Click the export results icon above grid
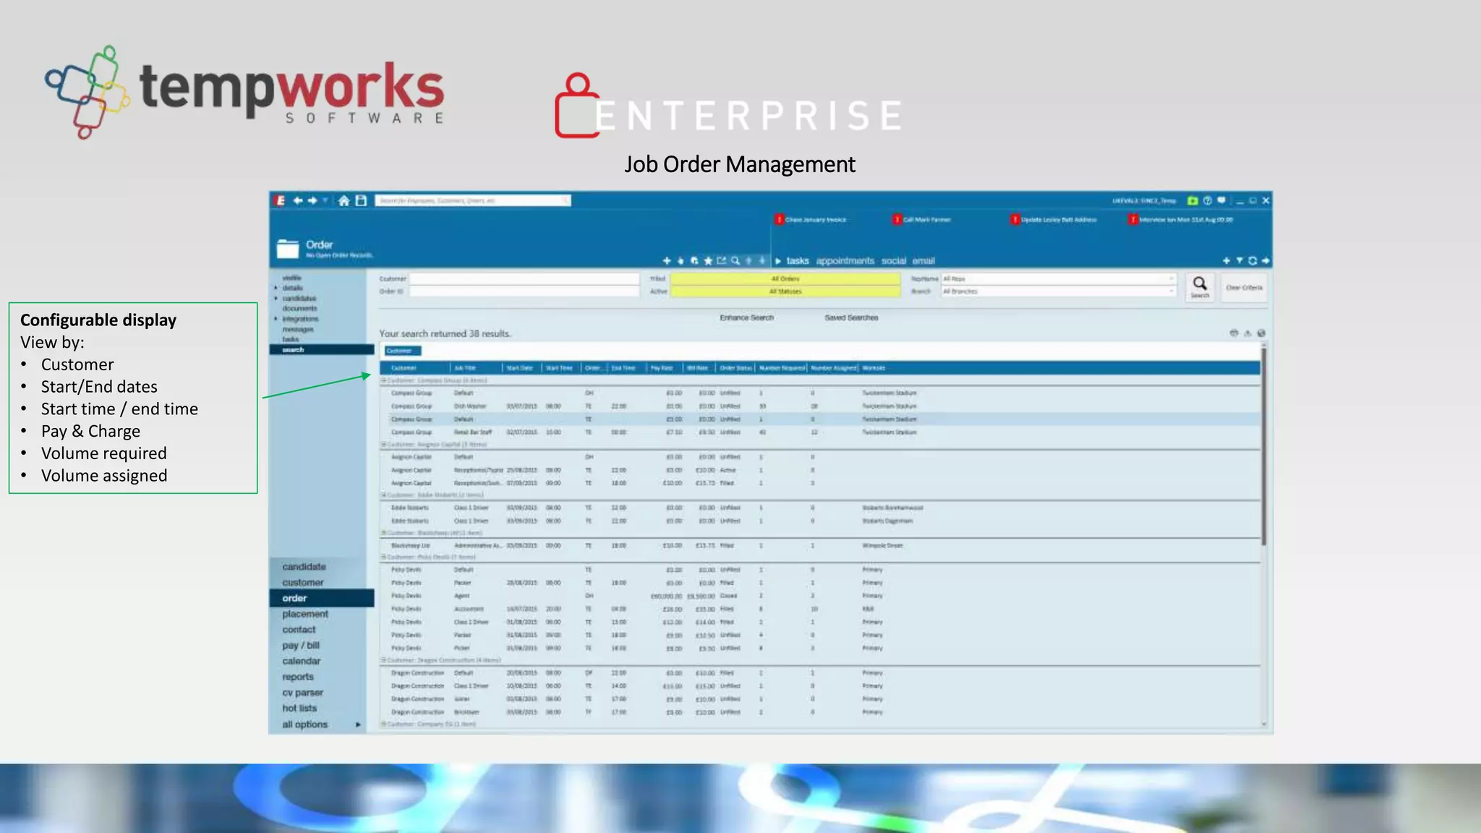This screenshot has height=833, width=1481. (x=1247, y=333)
